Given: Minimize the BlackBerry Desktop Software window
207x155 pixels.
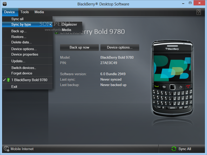Looking at the screenshot, I should 183,3.
